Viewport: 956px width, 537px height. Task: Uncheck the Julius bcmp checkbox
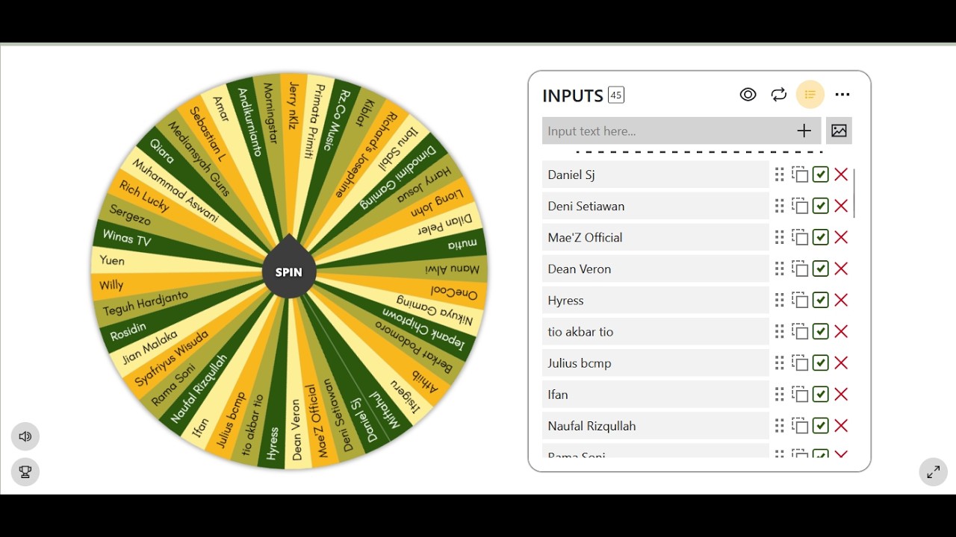[x=820, y=362]
